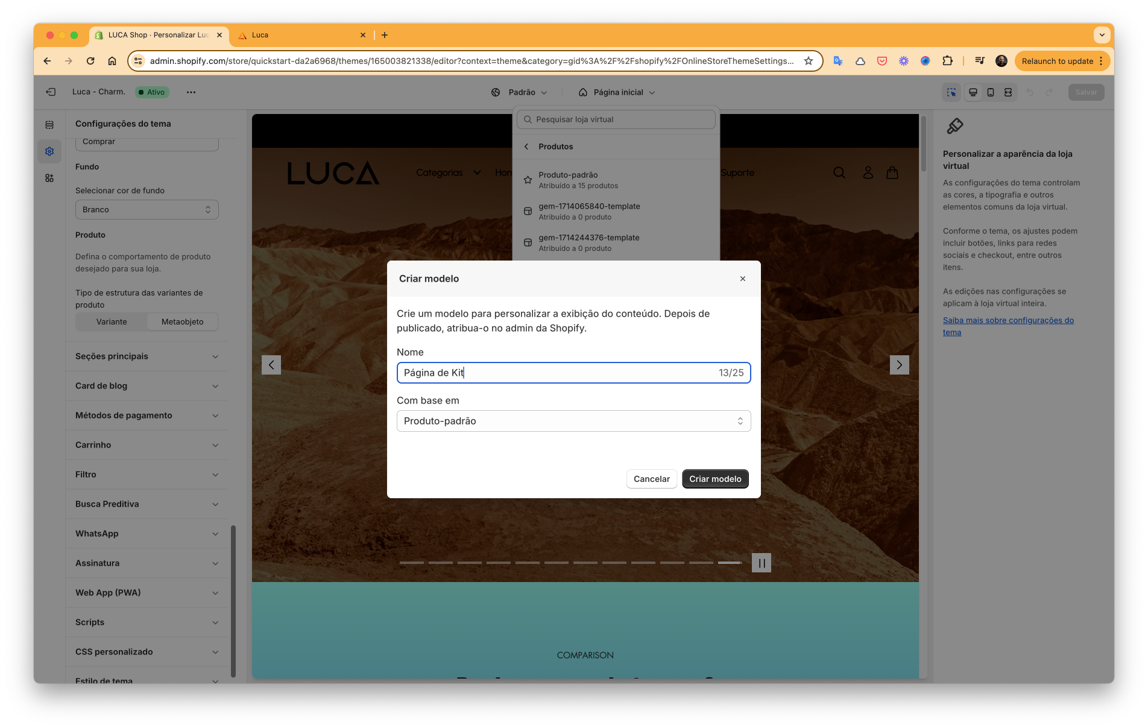
Task: Open the 'Com base em' template dropdown
Action: click(x=573, y=421)
